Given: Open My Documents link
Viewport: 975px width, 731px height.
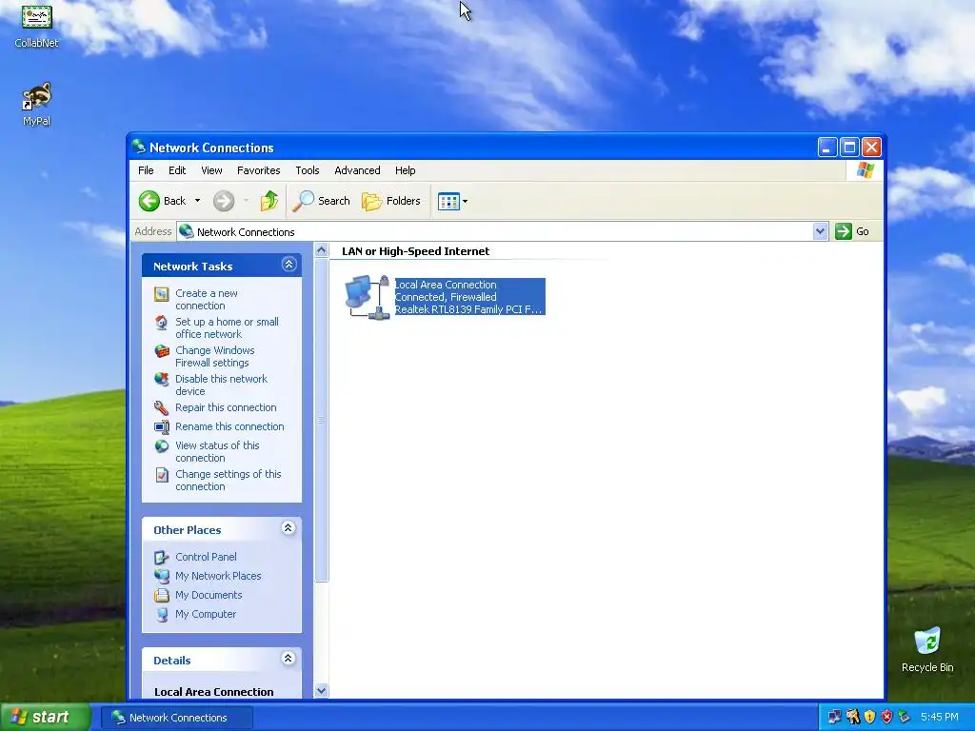Looking at the screenshot, I should [209, 595].
